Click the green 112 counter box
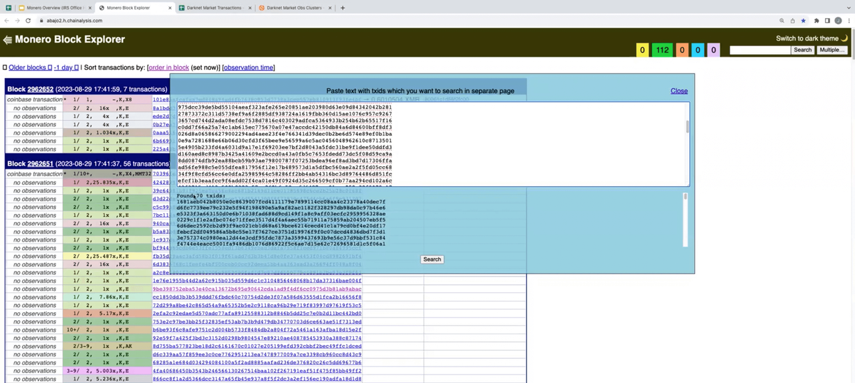Image resolution: width=855 pixels, height=383 pixels. click(662, 50)
